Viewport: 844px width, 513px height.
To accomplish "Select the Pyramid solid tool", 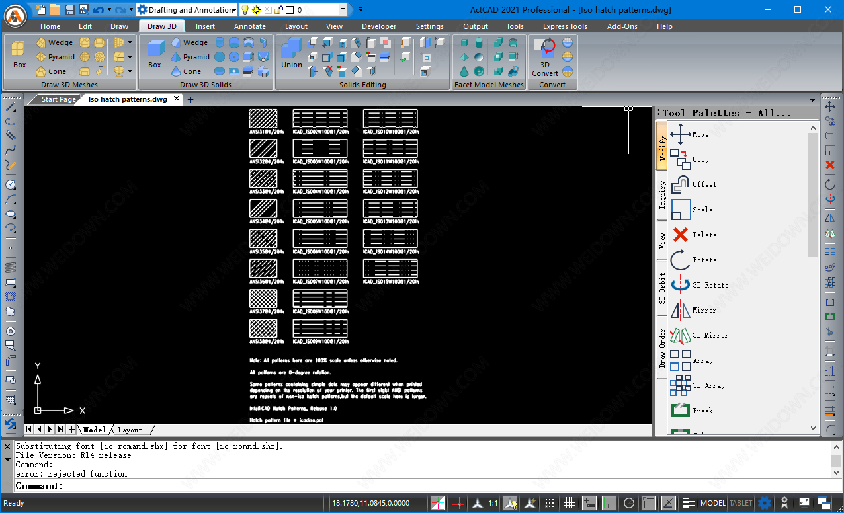I will 190,57.
